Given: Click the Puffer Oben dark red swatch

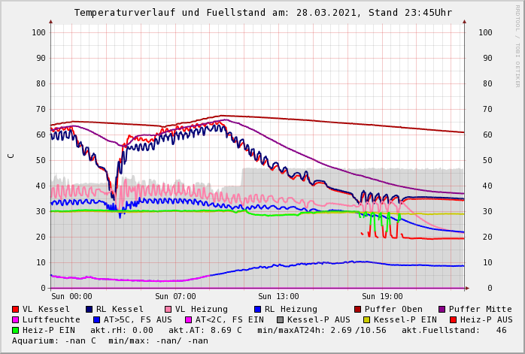Looking at the screenshot, I should [357, 309].
